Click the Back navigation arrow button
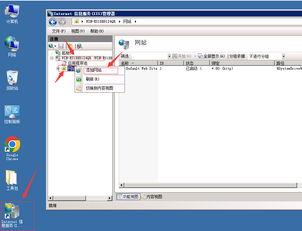The height and width of the screenshot is (231, 302). point(53,22)
